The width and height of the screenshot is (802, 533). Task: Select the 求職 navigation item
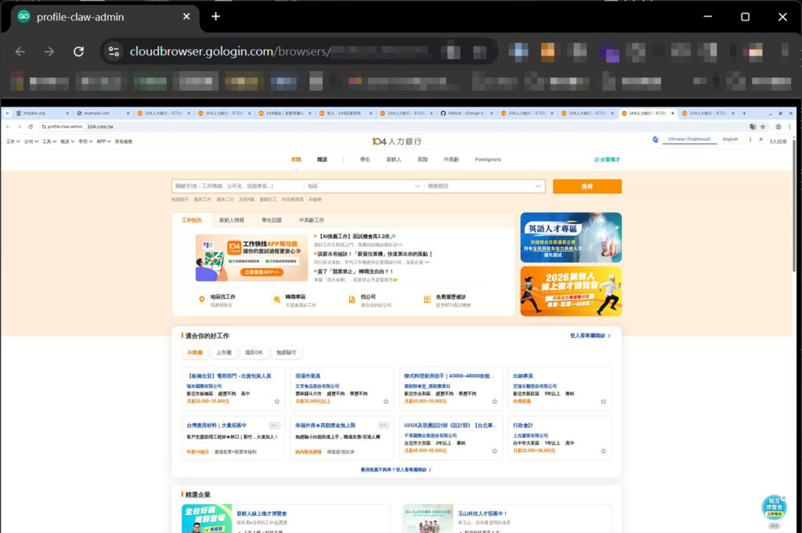tap(295, 160)
